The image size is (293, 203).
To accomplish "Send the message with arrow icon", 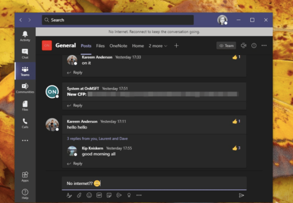I will [x=241, y=195].
